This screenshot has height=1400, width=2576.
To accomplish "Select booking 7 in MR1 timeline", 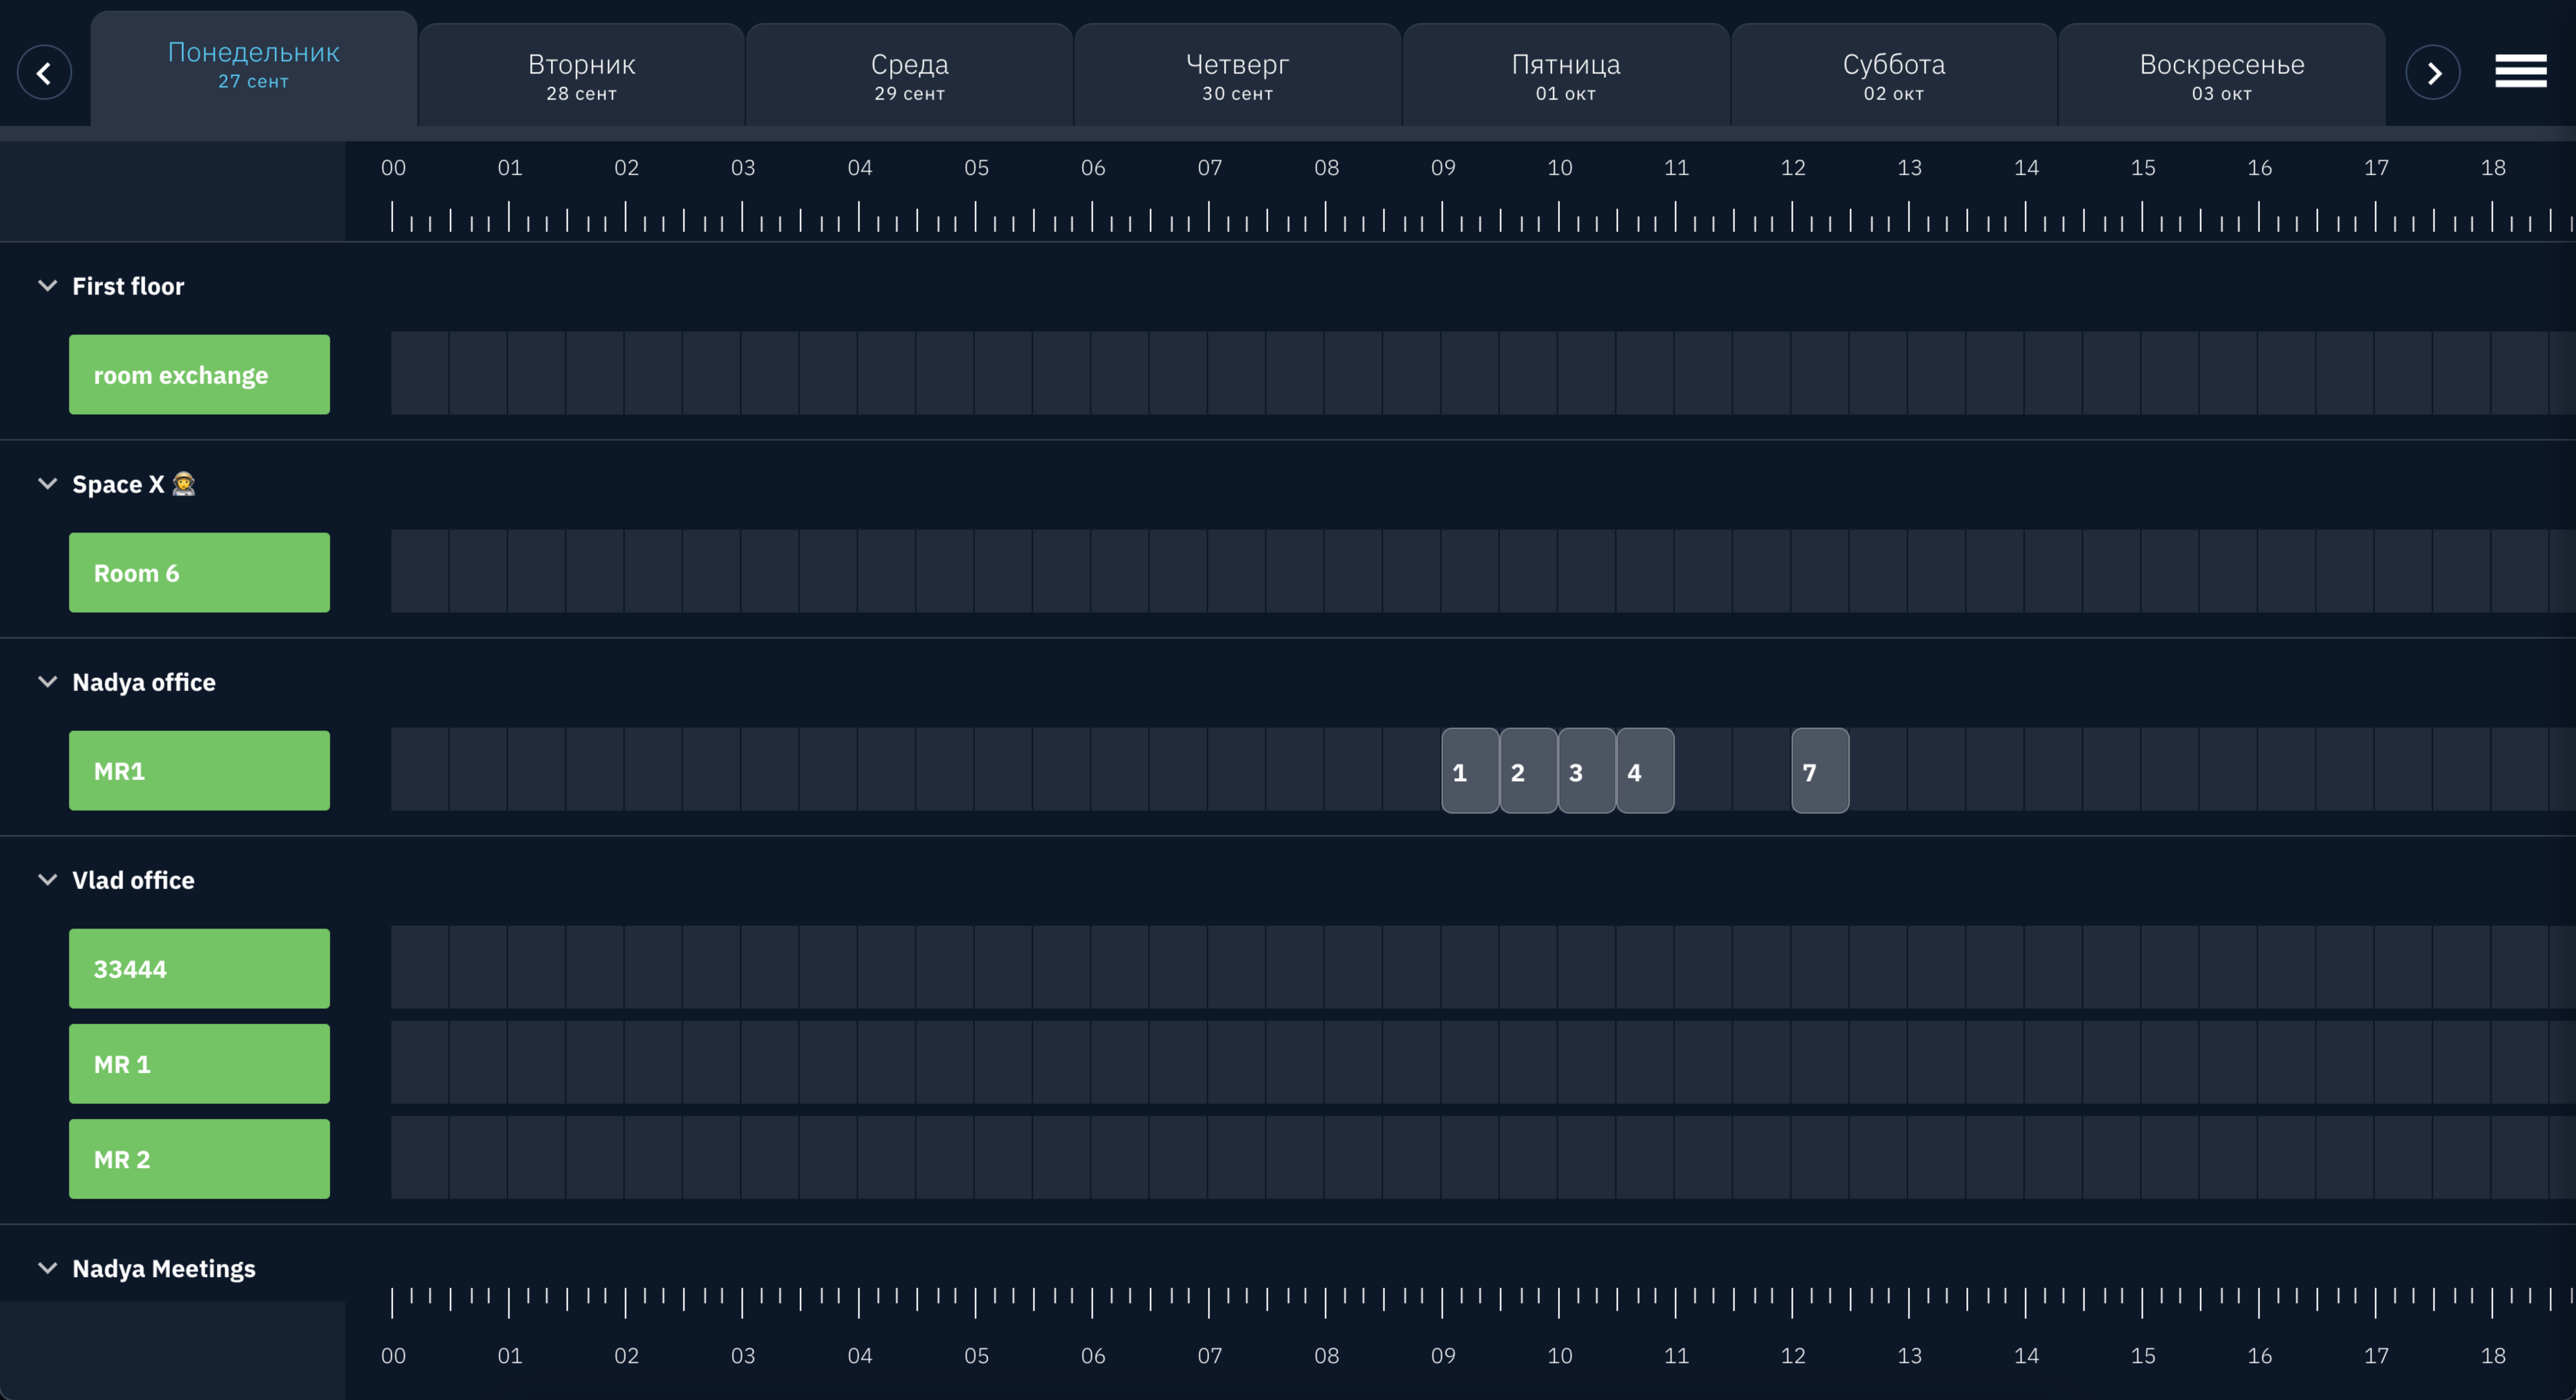I will click(x=1820, y=771).
